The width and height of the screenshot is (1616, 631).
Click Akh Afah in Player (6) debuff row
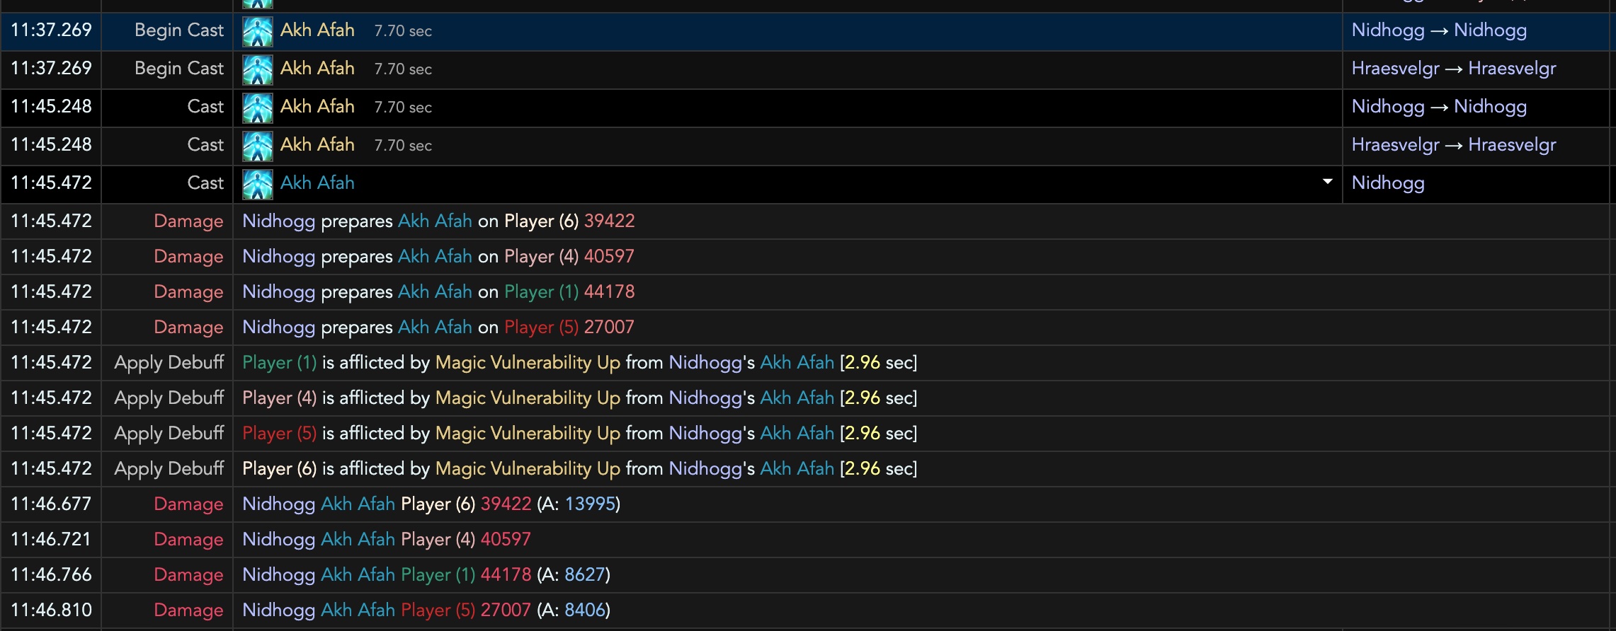pyautogui.click(x=797, y=469)
